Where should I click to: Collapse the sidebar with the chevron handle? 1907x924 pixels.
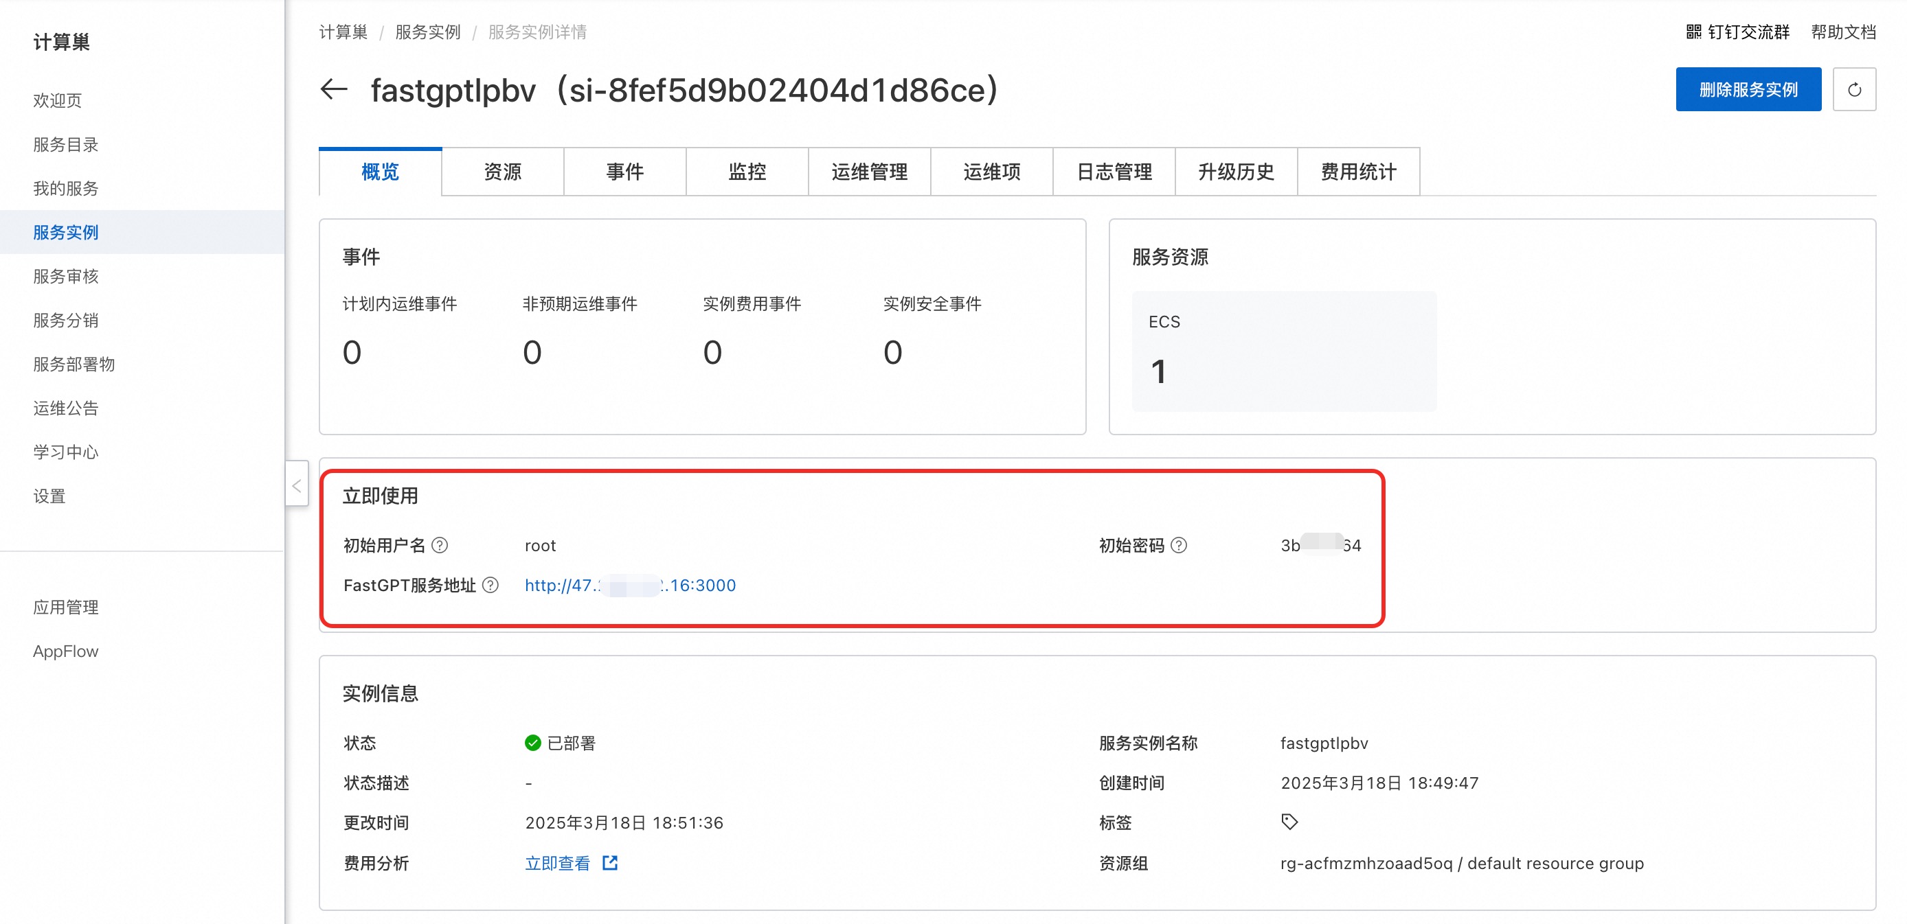297,485
